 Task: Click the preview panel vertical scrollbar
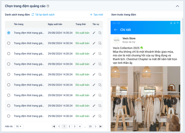(183, 27)
